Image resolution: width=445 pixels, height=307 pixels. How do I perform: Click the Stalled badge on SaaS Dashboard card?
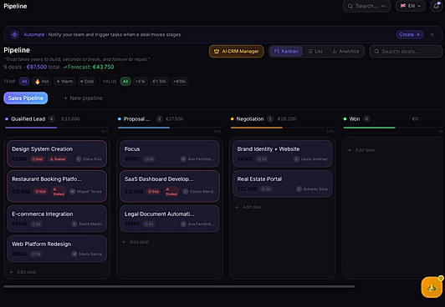tap(171, 192)
